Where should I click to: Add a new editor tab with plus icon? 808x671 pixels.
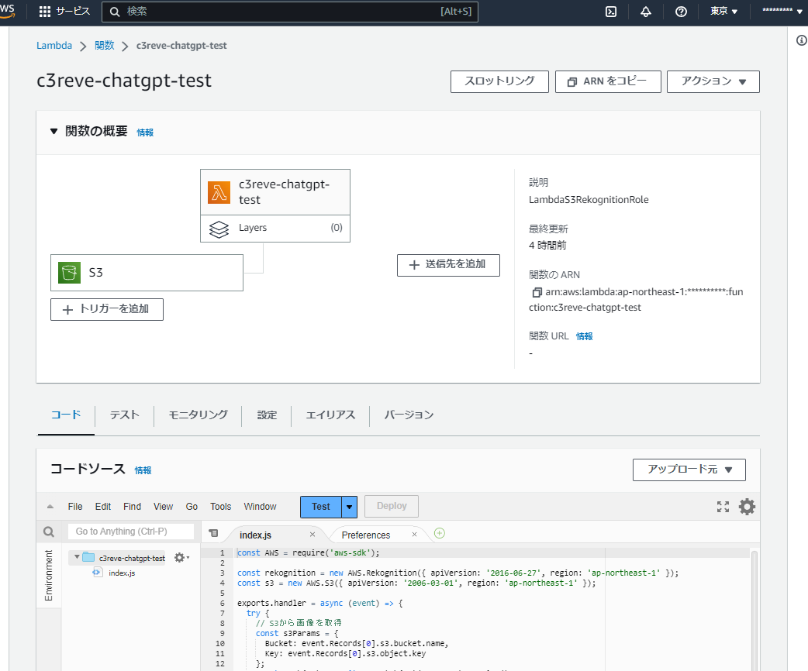coord(439,534)
